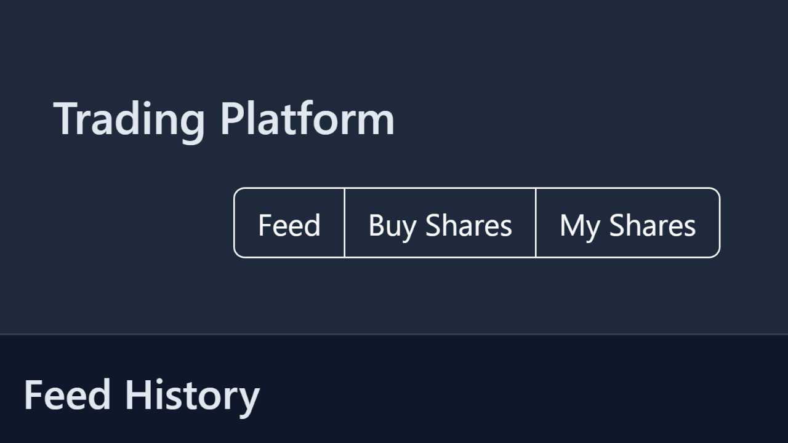Click the Feed History heading
Screen dimensions: 788x443
coord(142,395)
